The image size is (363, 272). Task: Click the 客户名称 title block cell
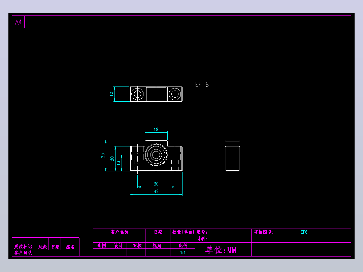pyautogui.click(x=120, y=232)
